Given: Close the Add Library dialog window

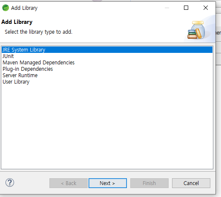Looking at the screenshot, I should pos(206,8).
